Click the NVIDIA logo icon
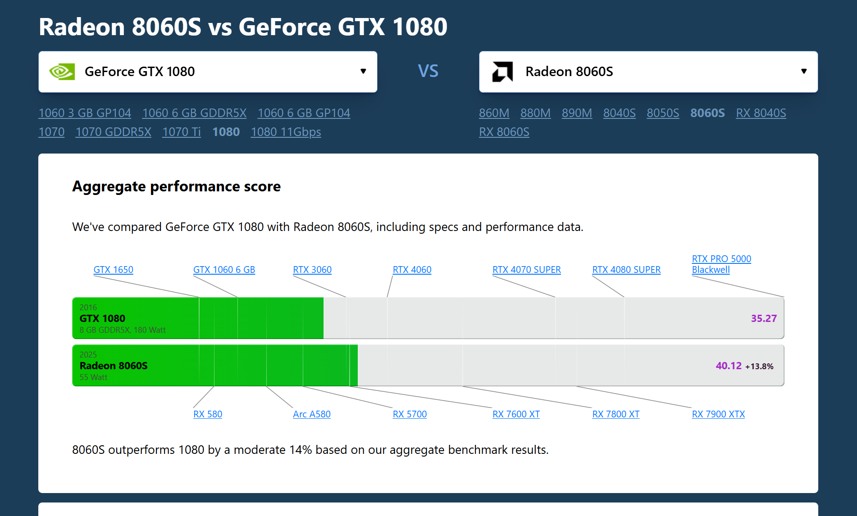 (x=62, y=72)
